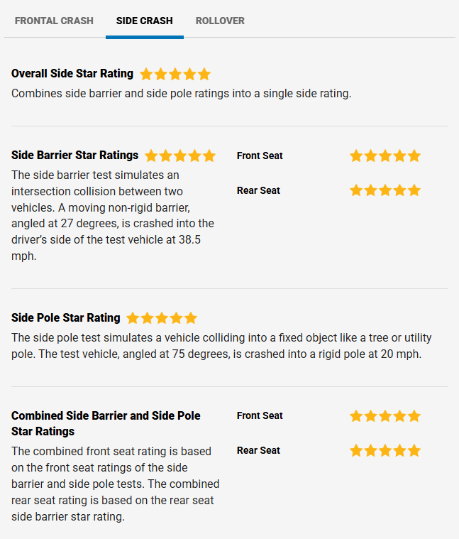Click the Combined ratings Rear Seat stars
459x539 pixels.
pyautogui.click(x=385, y=451)
